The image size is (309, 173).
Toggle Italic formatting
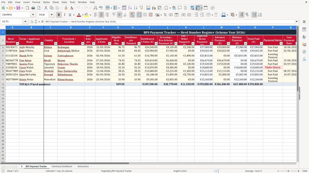pyautogui.click(x=64, y=15)
